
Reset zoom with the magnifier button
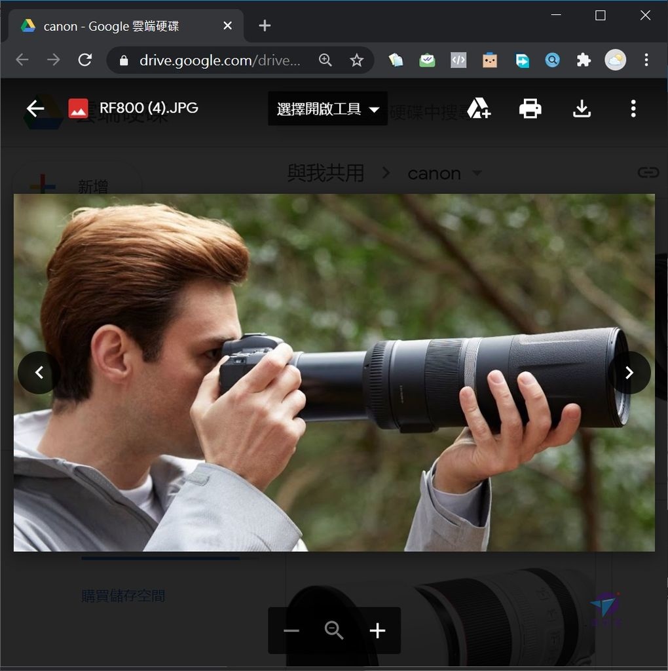(334, 630)
